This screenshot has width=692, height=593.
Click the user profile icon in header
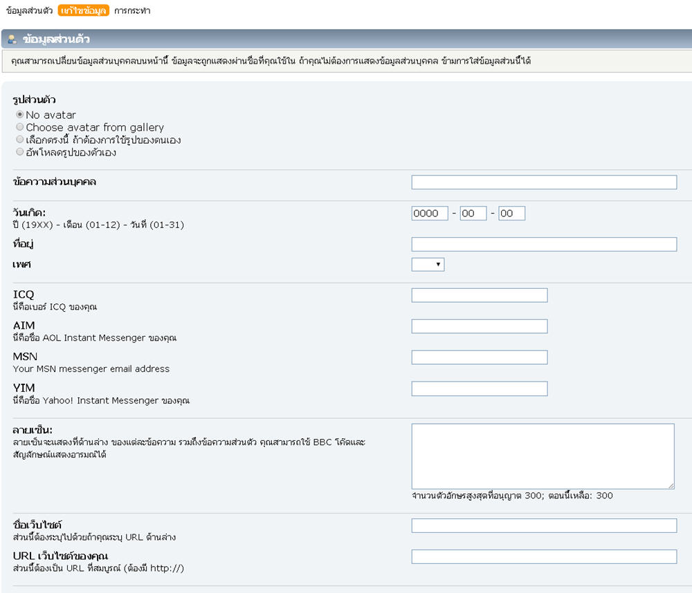12,39
